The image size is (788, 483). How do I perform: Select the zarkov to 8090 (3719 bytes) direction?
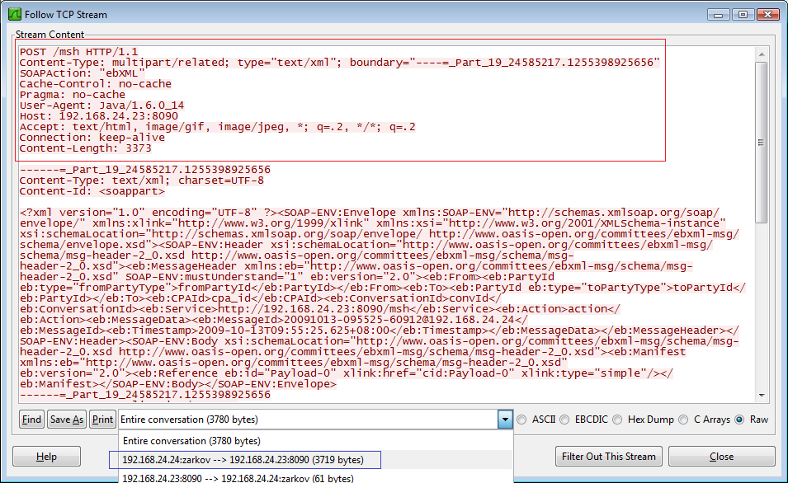pyautogui.click(x=241, y=459)
